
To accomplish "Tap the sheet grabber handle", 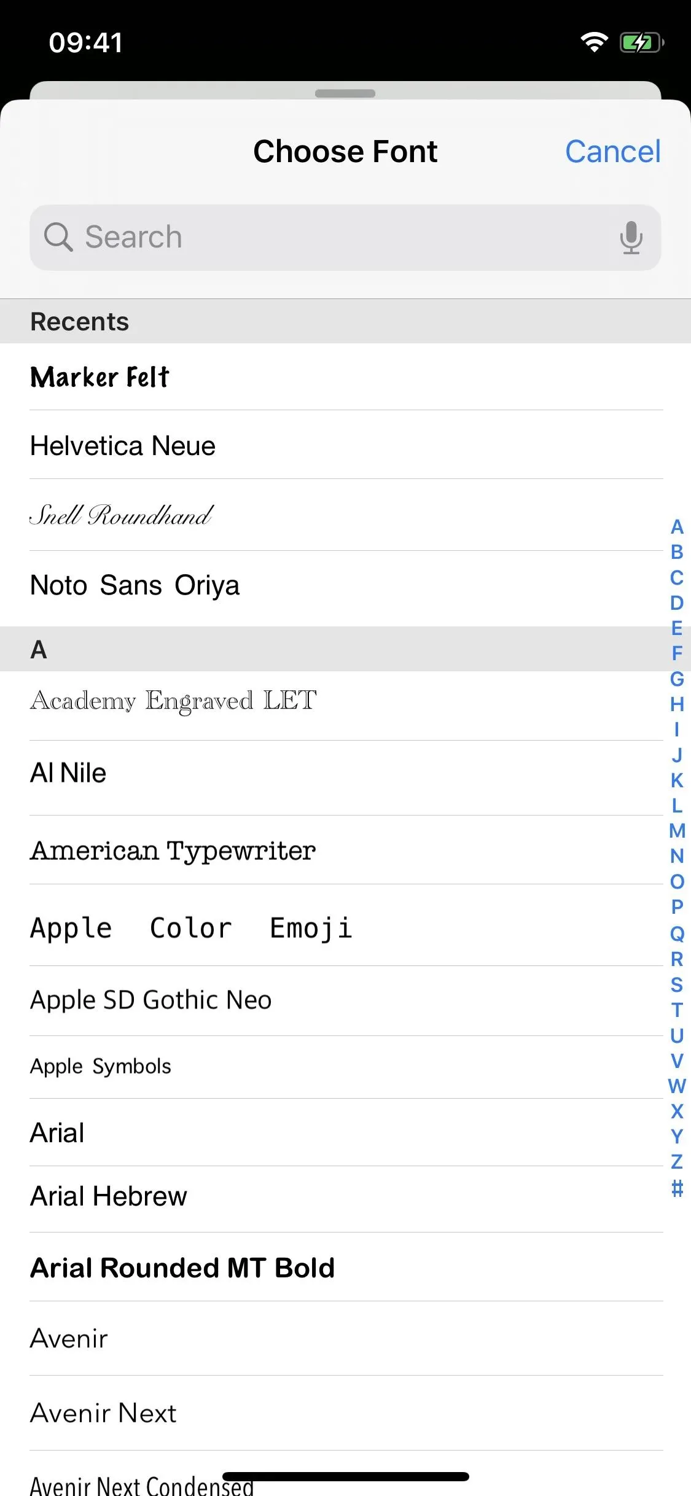I will [x=345, y=93].
